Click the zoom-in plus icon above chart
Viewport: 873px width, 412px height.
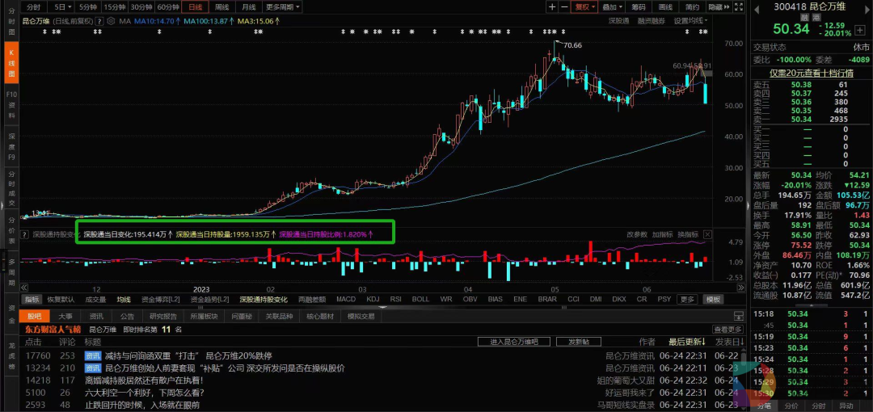(x=551, y=6)
